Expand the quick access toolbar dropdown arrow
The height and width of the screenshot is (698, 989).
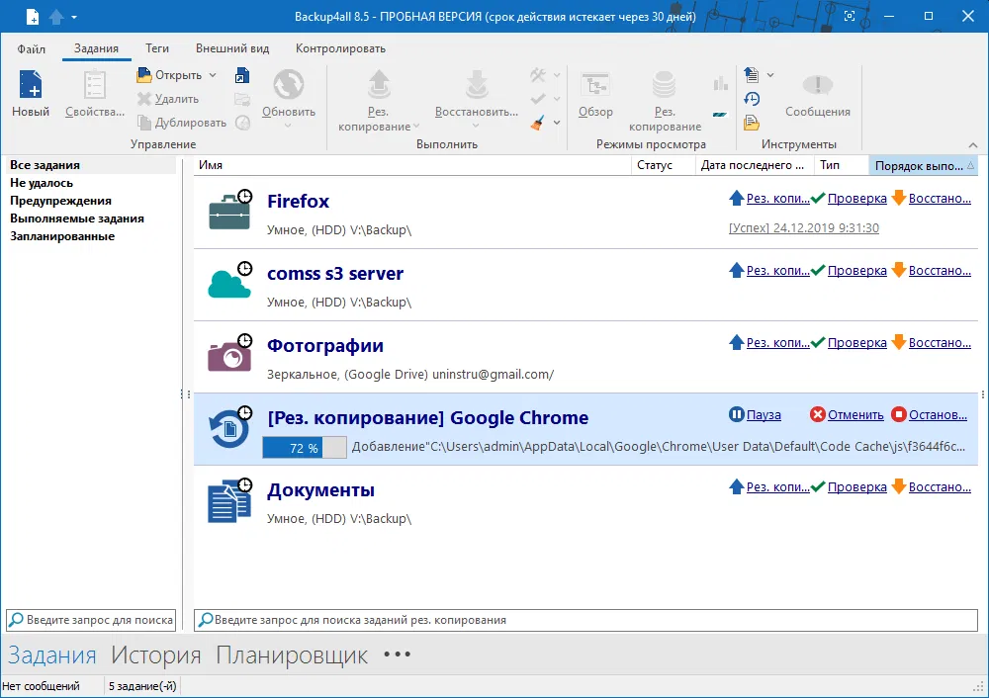click(74, 17)
